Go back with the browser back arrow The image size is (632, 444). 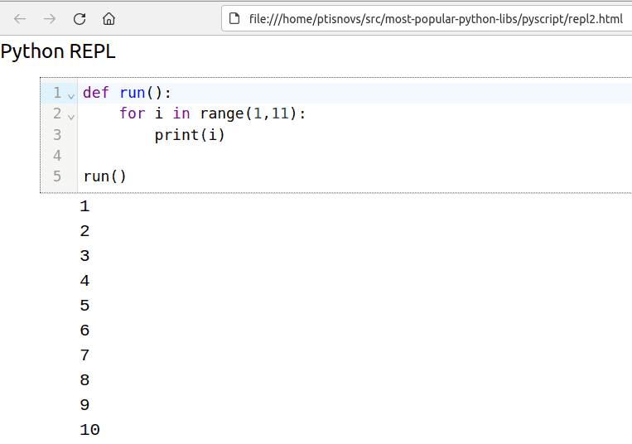20,18
